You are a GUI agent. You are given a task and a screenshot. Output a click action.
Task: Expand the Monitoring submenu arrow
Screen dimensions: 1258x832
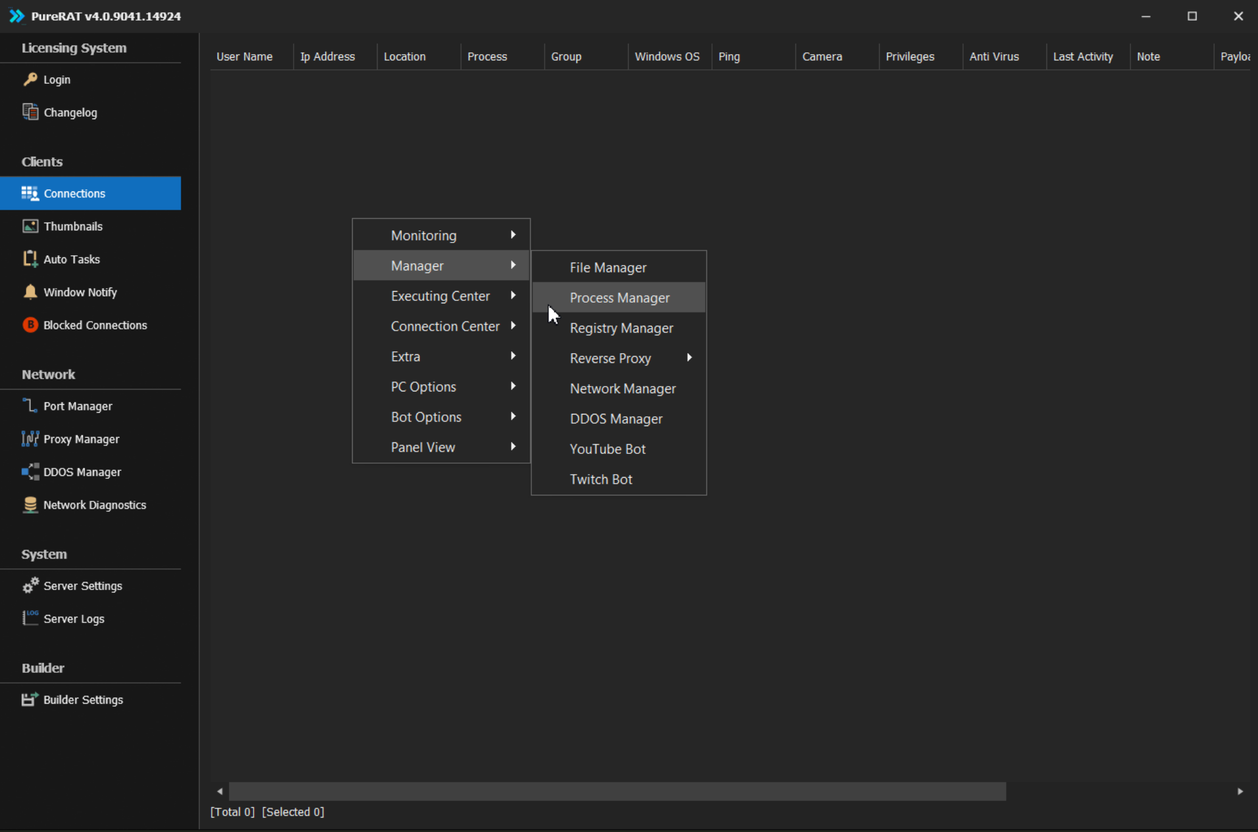(x=513, y=235)
